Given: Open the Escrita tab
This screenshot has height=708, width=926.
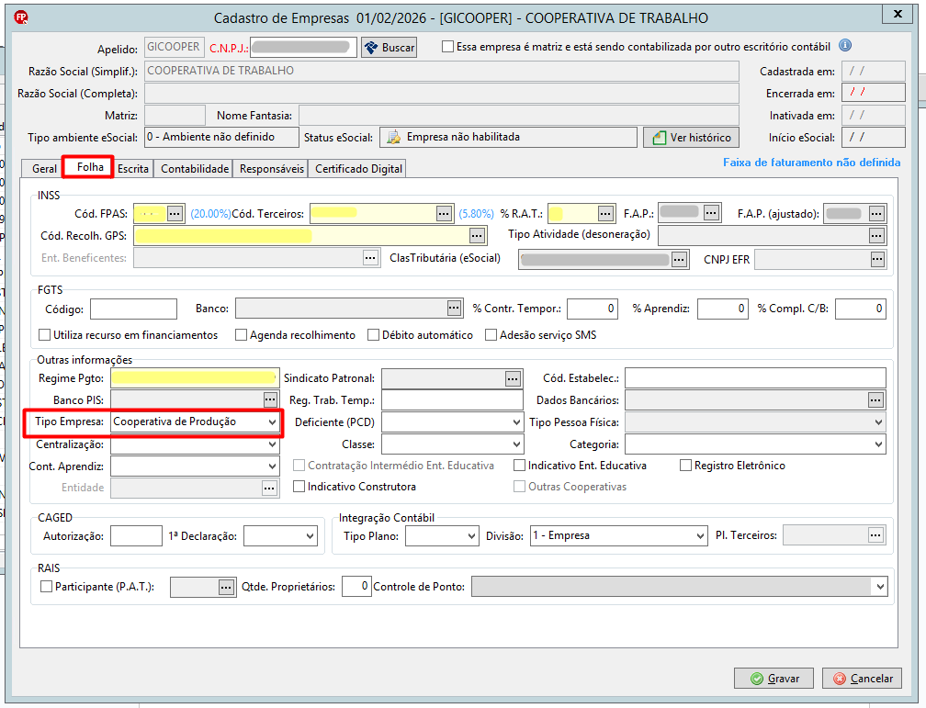Looking at the screenshot, I should tap(133, 169).
